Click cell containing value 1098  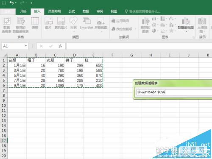(x=55, y=85)
